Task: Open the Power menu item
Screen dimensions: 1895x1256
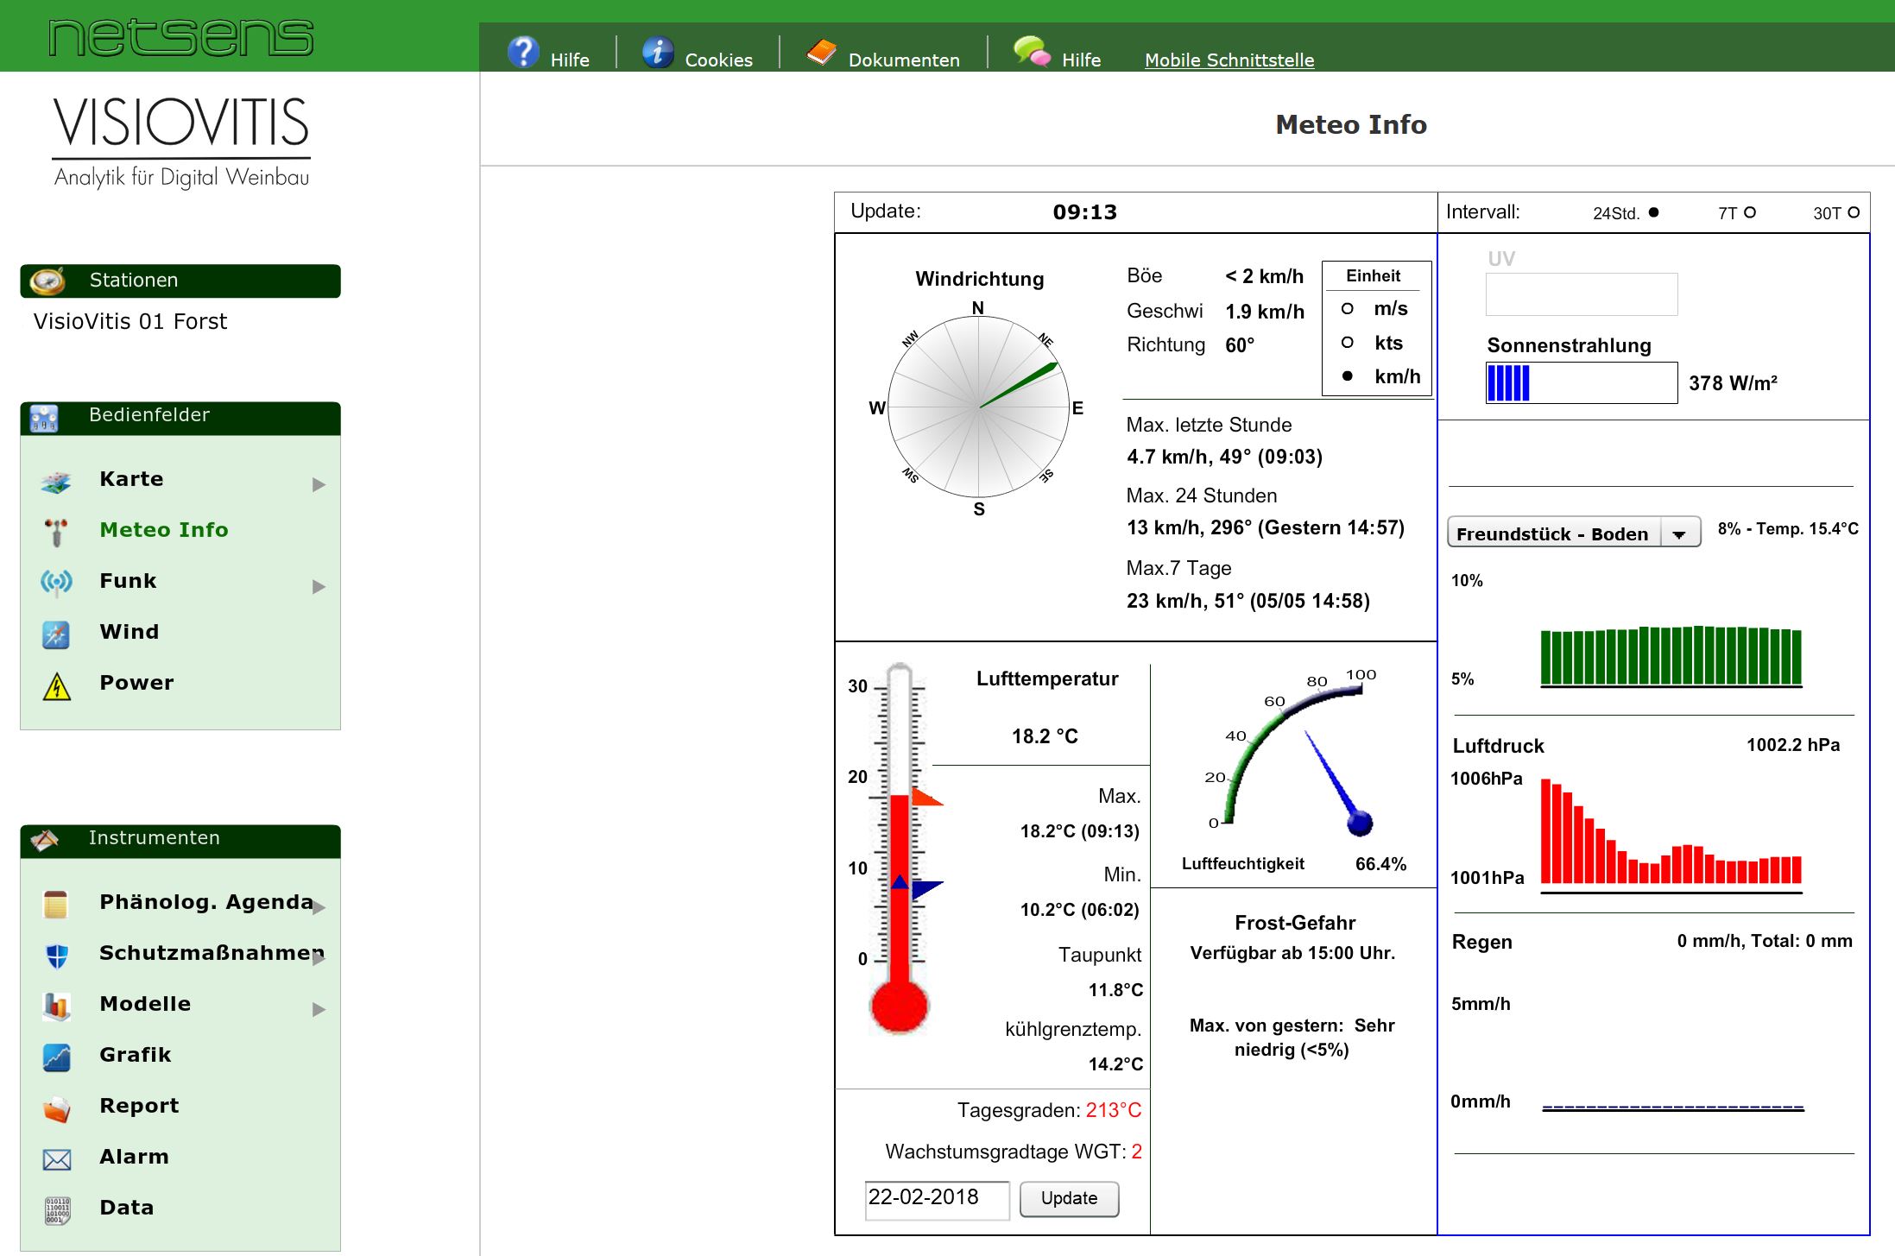Action: tap(136, 683)
